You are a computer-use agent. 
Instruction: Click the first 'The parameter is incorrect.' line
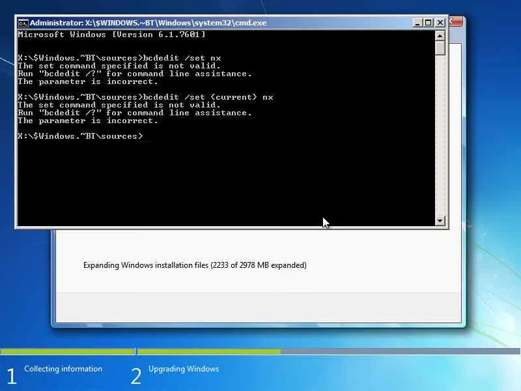[x=88, y=82]
